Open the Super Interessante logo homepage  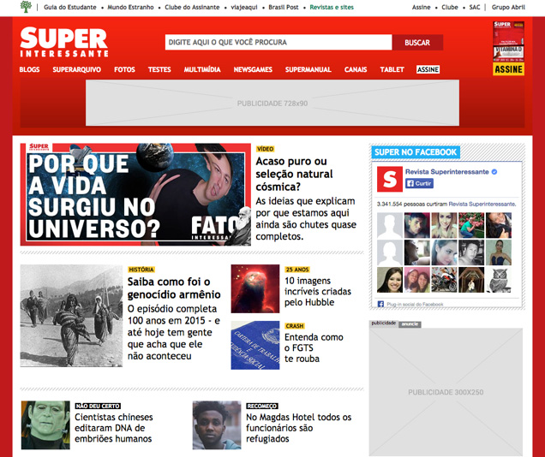[64, 42]
